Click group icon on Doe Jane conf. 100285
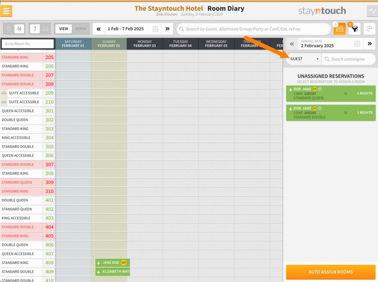The image size is (378, 282). click(x=320, y=108)
